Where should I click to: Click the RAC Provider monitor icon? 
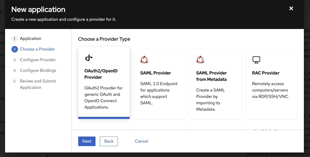256,60
